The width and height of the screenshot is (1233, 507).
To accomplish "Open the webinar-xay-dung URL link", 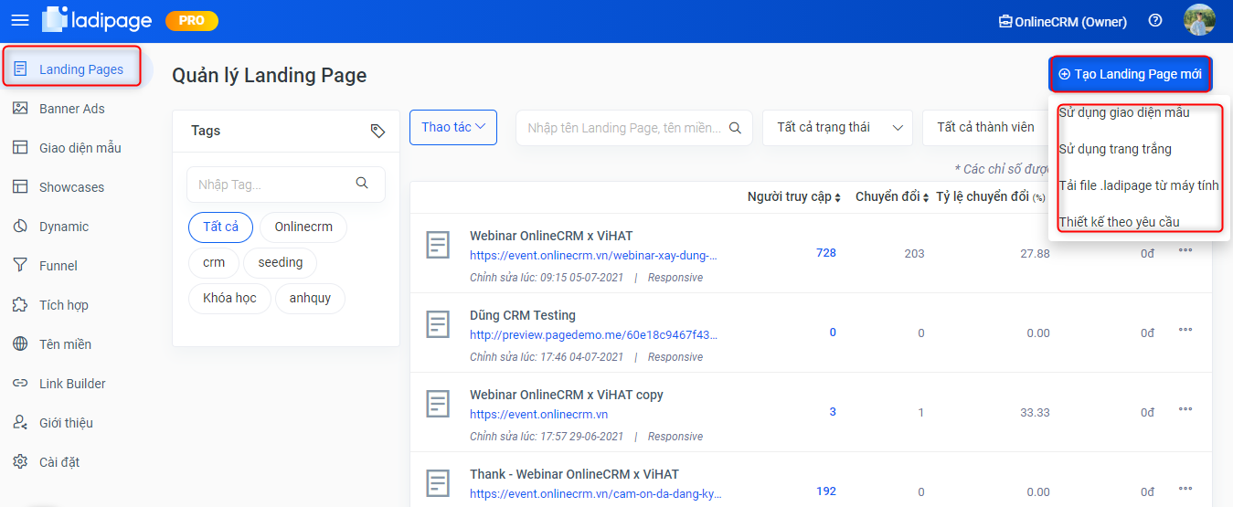I will pos(593,256).
